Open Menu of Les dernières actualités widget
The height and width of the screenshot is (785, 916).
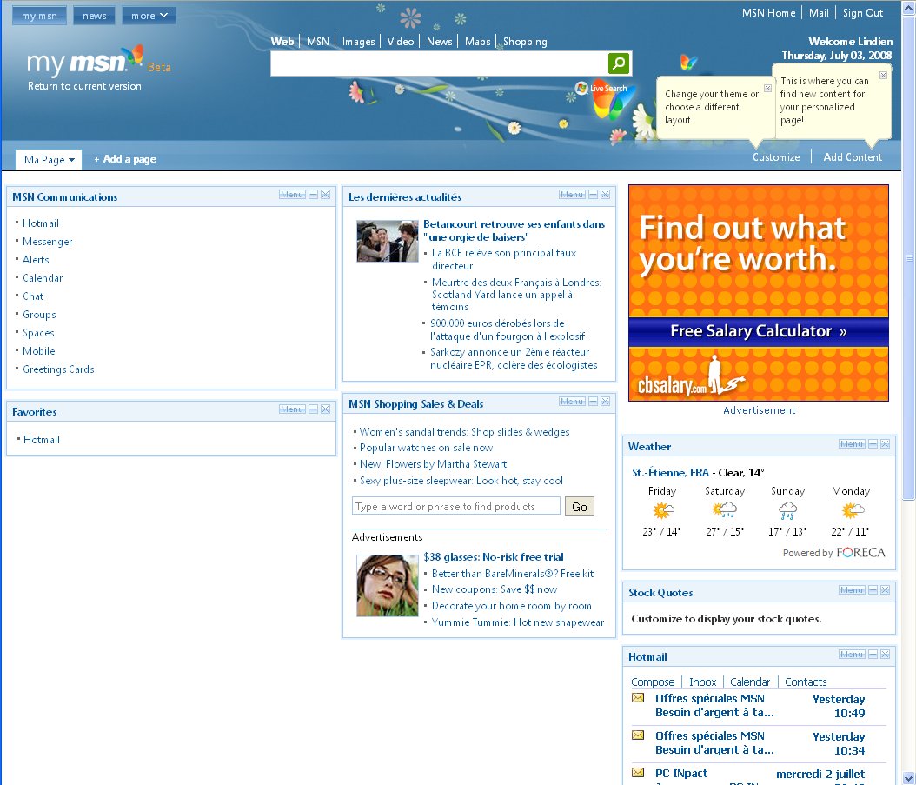tap(572, 195)
